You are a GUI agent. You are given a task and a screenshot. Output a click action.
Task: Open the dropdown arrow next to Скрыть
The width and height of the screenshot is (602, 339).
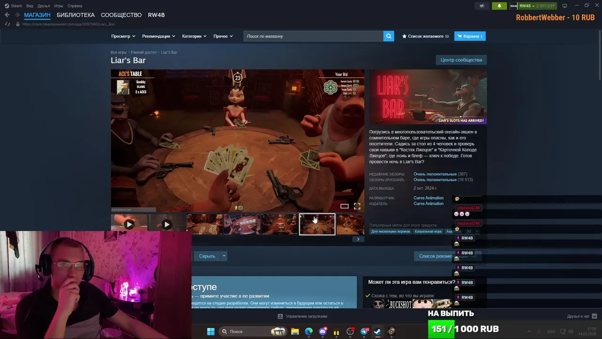tap(224, 256)
